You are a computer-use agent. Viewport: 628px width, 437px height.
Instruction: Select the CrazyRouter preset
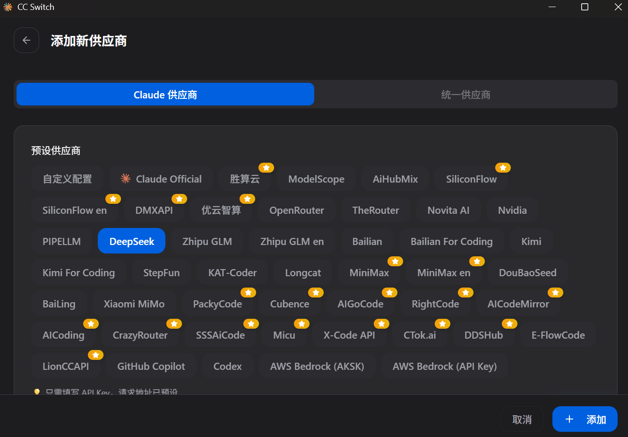click(x=140, y=335)
